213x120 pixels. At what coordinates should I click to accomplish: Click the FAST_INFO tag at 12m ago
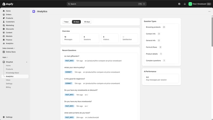click(69, 61)
